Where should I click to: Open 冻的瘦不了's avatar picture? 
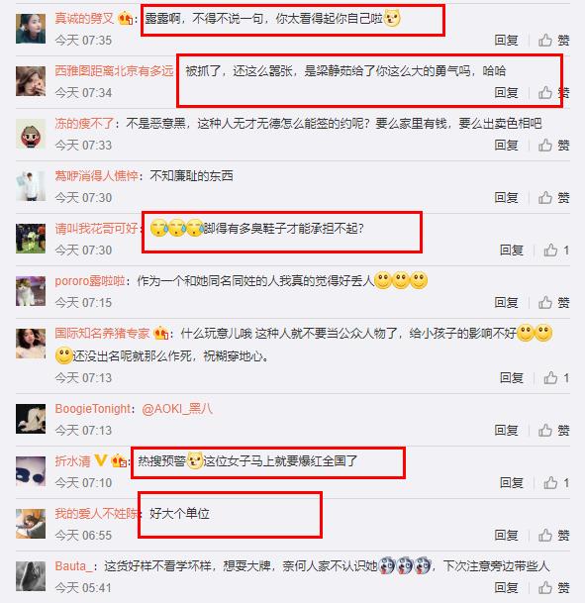click(x=31, y=134)
